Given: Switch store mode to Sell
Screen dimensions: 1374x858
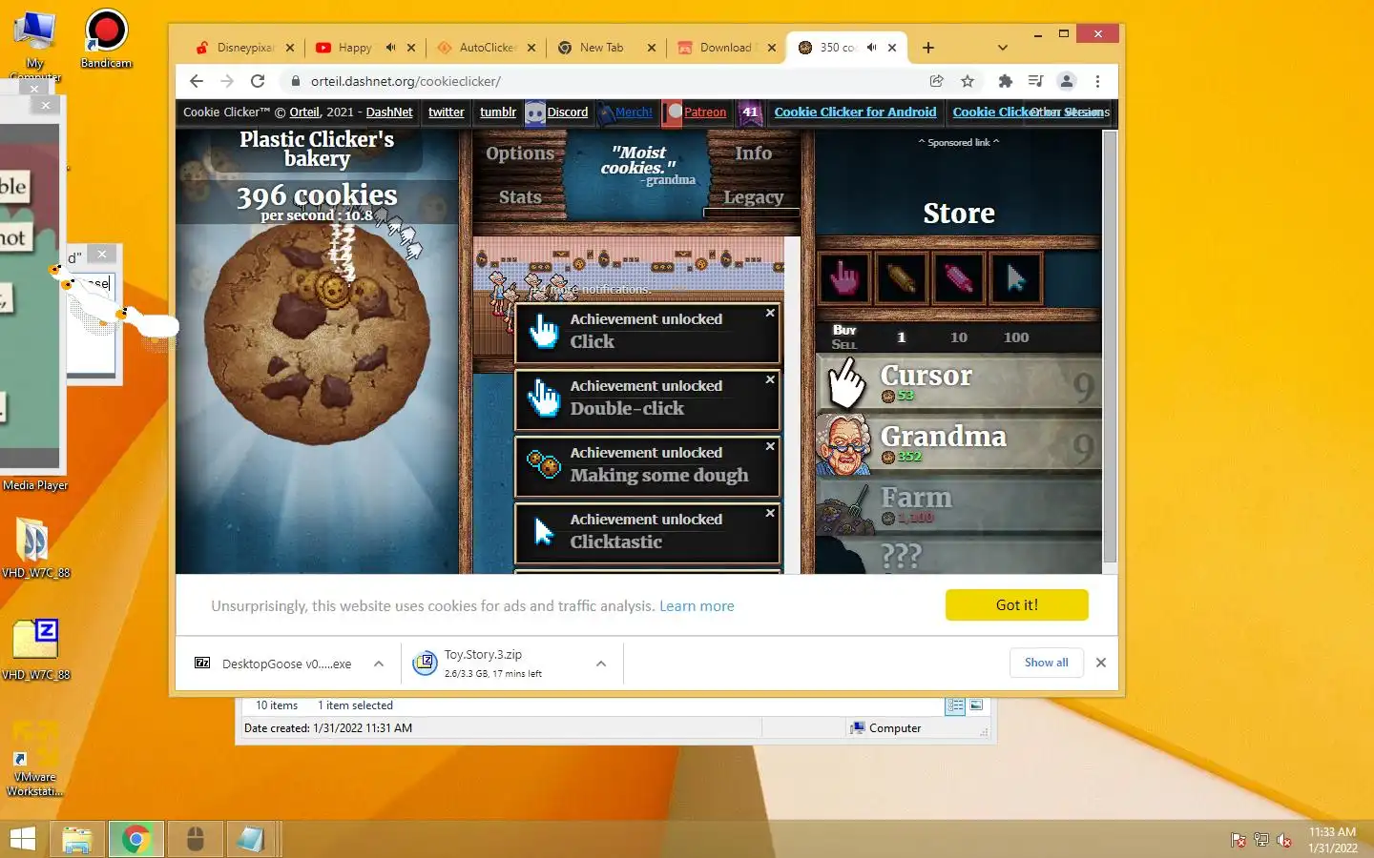Looking at the screenshot, I should (x=843, y=344).
